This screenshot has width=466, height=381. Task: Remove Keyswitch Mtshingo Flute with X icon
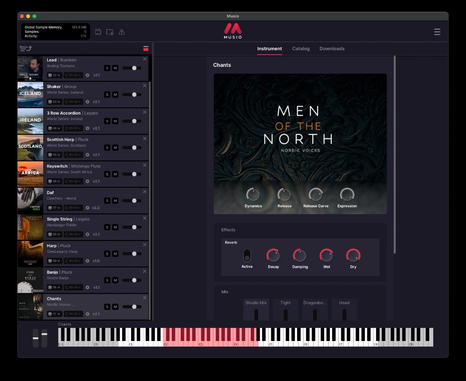coord(145,165)
